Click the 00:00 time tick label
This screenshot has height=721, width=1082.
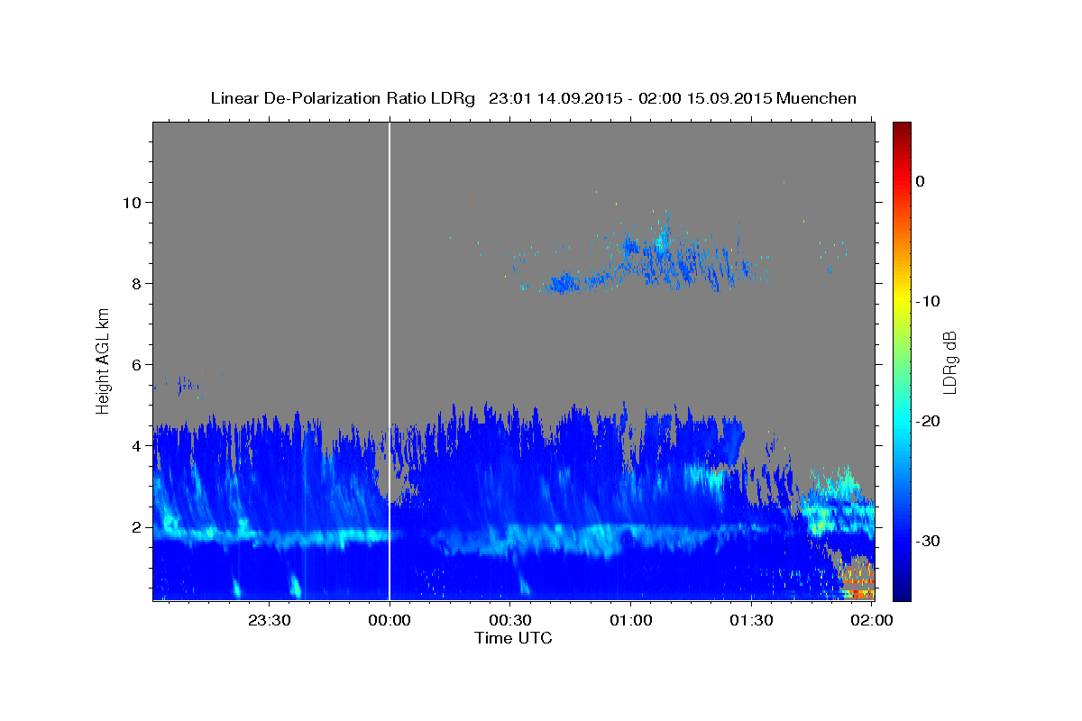390,620
